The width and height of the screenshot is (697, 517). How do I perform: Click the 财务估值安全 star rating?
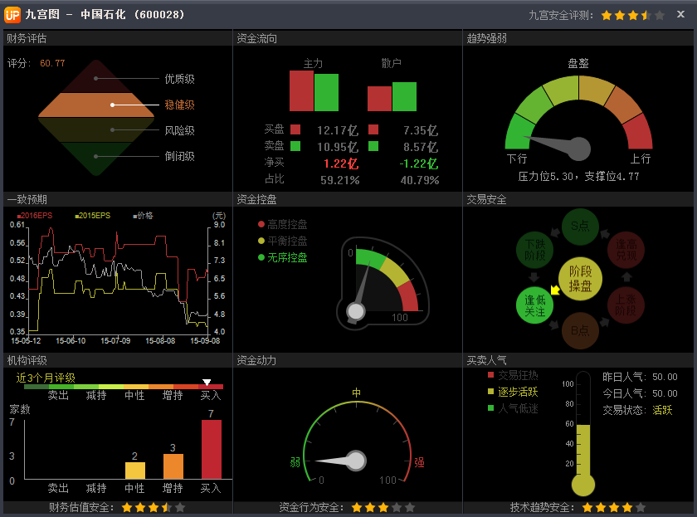point(154,507)
